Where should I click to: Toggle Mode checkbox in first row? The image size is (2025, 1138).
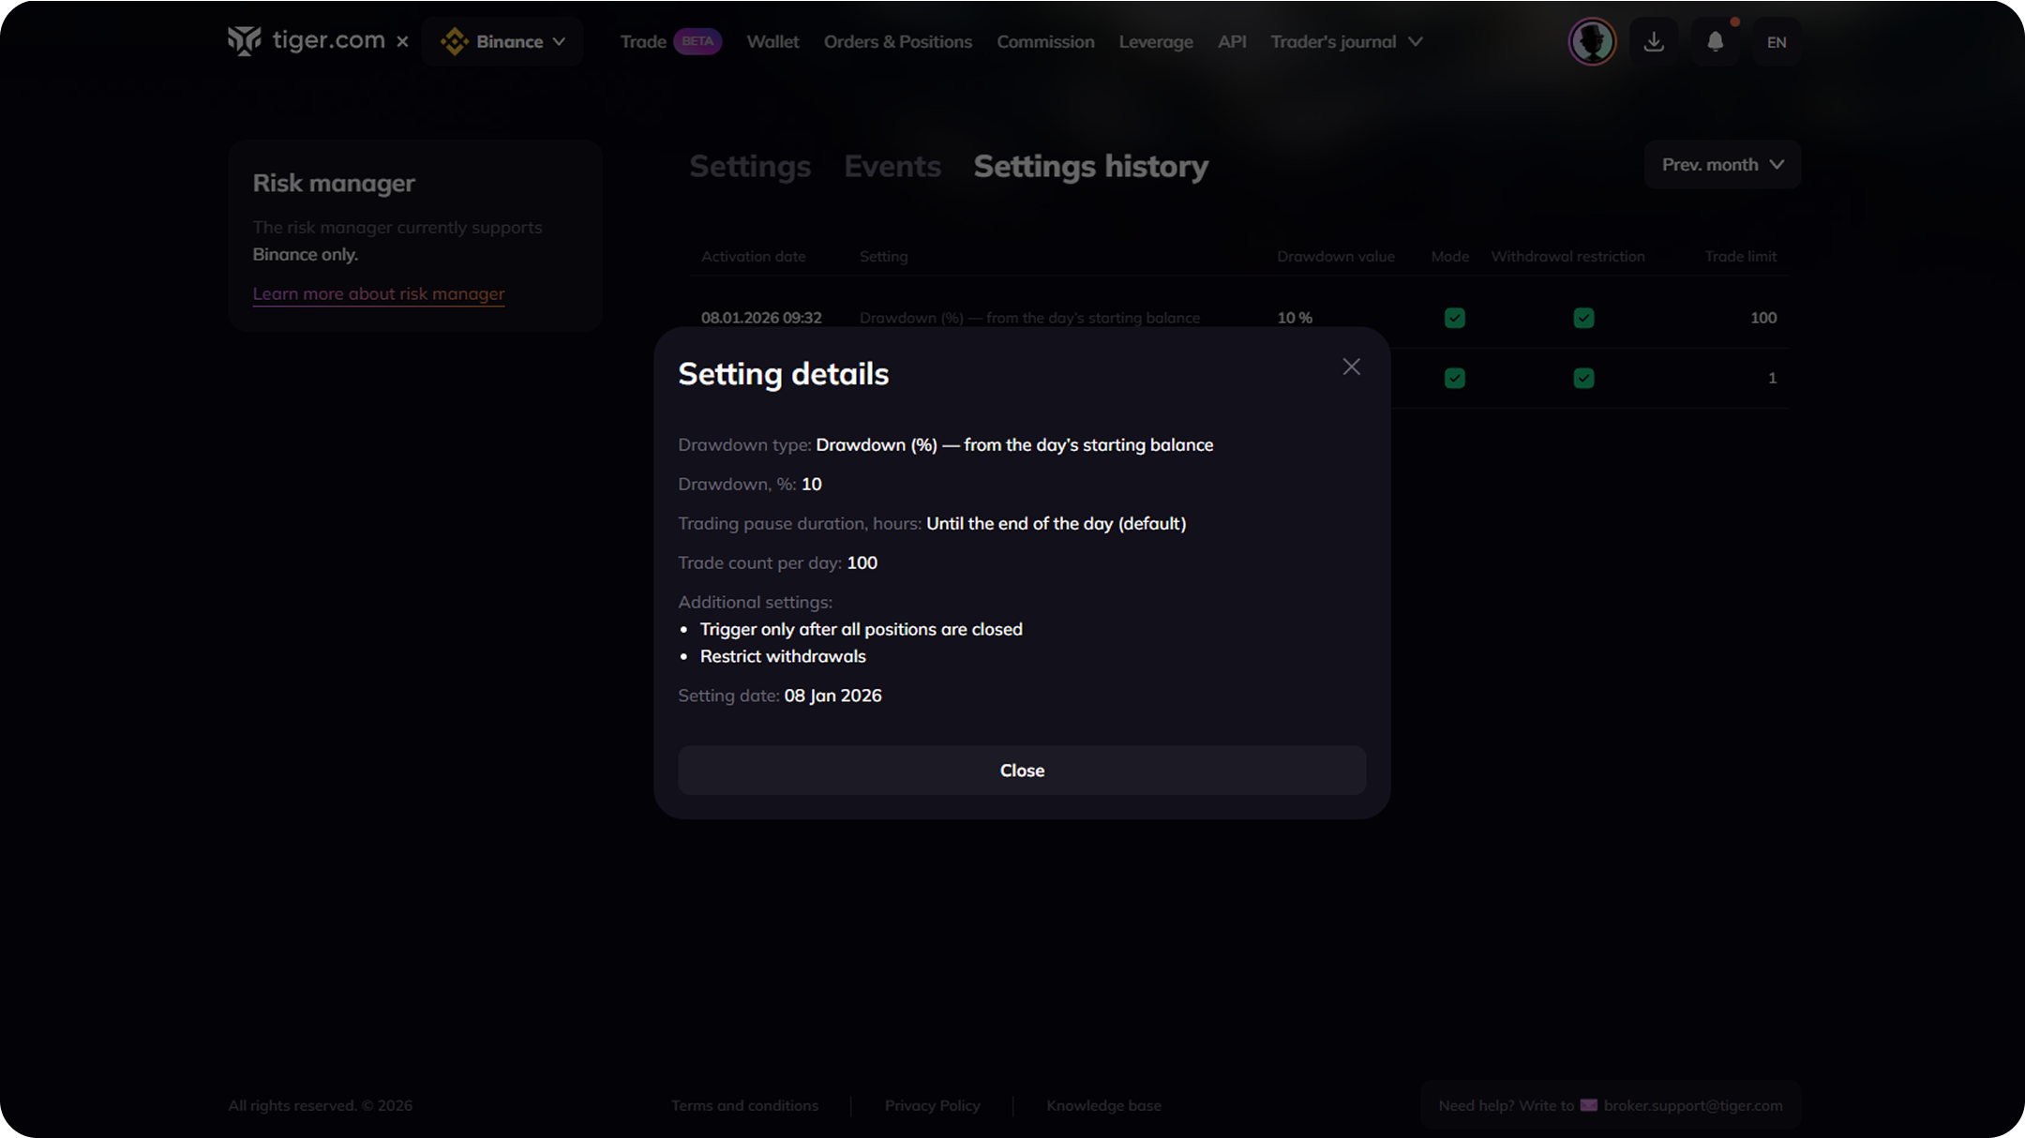pos(1454,318)
